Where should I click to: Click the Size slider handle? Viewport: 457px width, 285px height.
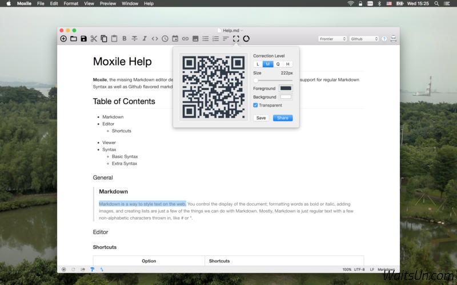255,80
